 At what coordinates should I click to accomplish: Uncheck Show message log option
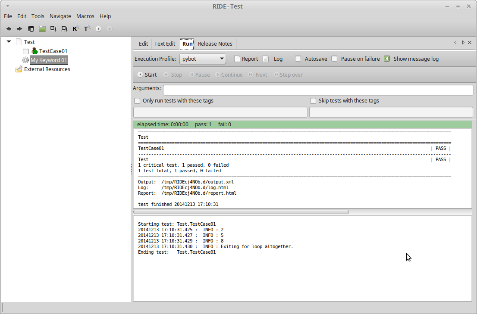click(x=387, y=59)
